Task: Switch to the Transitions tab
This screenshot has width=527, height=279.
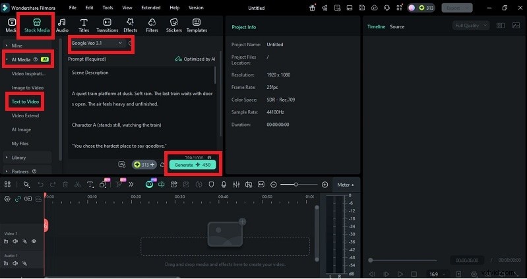Action: point(108,26)
